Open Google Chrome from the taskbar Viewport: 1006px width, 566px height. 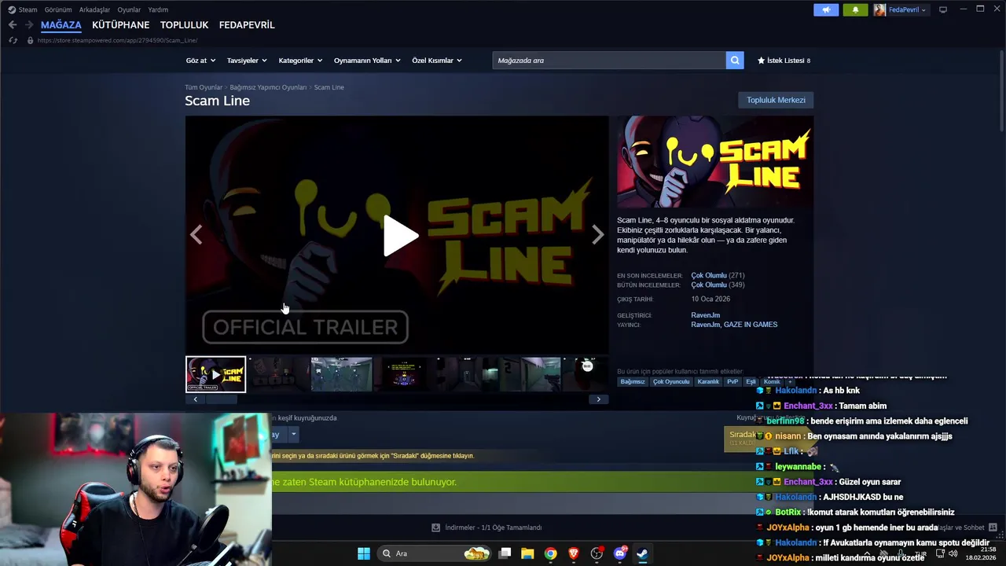[550, 553]
